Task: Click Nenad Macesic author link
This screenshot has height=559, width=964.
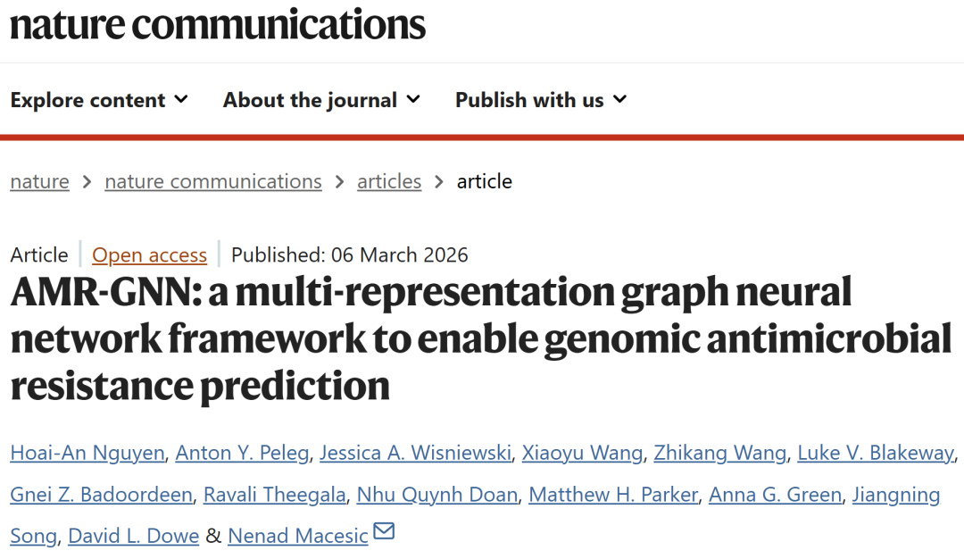Action: (297, 536)
